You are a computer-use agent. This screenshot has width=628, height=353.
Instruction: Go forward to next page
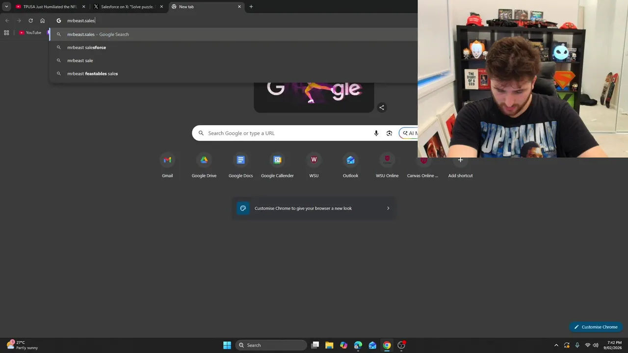[19, 21]
